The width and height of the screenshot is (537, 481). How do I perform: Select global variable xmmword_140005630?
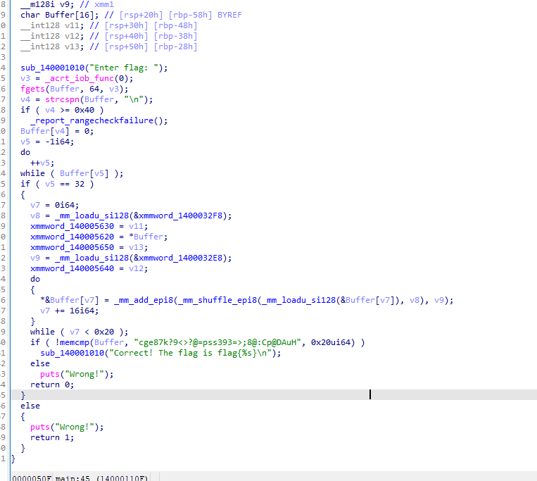click(x=70, y=226)
